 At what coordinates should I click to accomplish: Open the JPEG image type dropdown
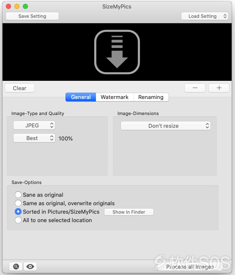click(x=34, y=125)
